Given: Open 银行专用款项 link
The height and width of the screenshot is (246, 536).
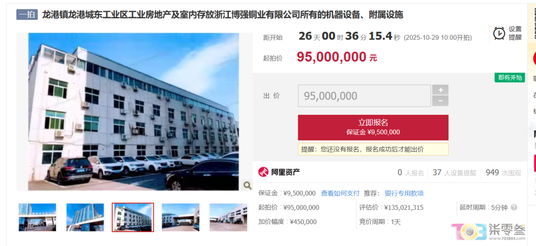Looking at the screenshot, I should point(404,193).
